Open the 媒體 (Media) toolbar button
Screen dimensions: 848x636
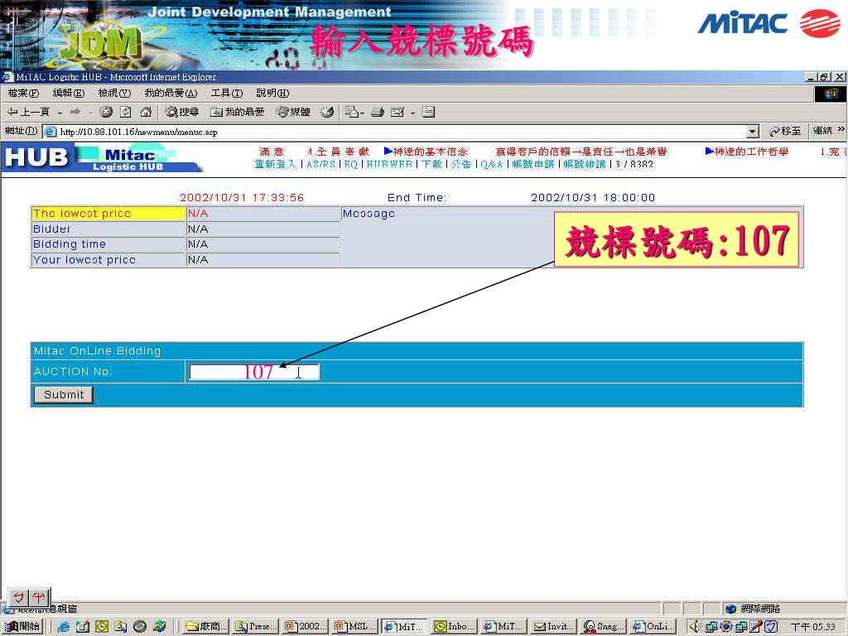pyautogui.click(x=293, y=112)
